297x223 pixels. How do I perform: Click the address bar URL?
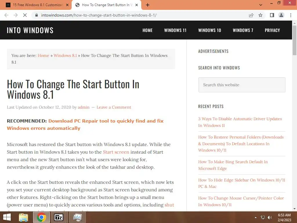[x=99, y=15]
